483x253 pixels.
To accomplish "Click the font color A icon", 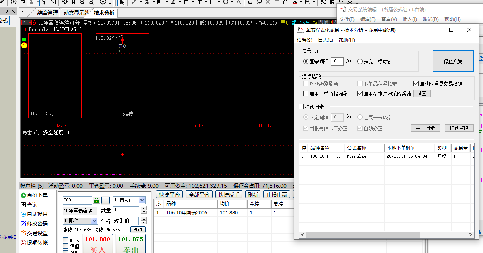I will pos(295,2).
